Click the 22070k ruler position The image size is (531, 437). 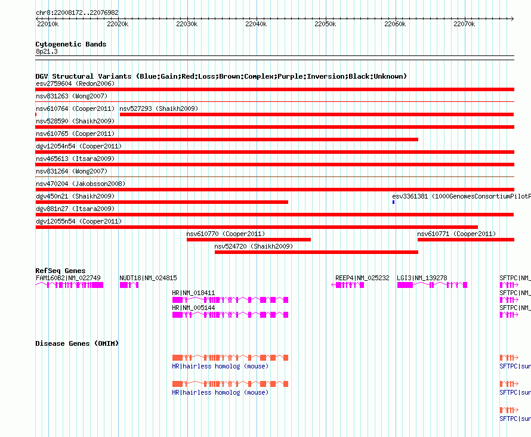pyautogui.click(x=464, y=24)
